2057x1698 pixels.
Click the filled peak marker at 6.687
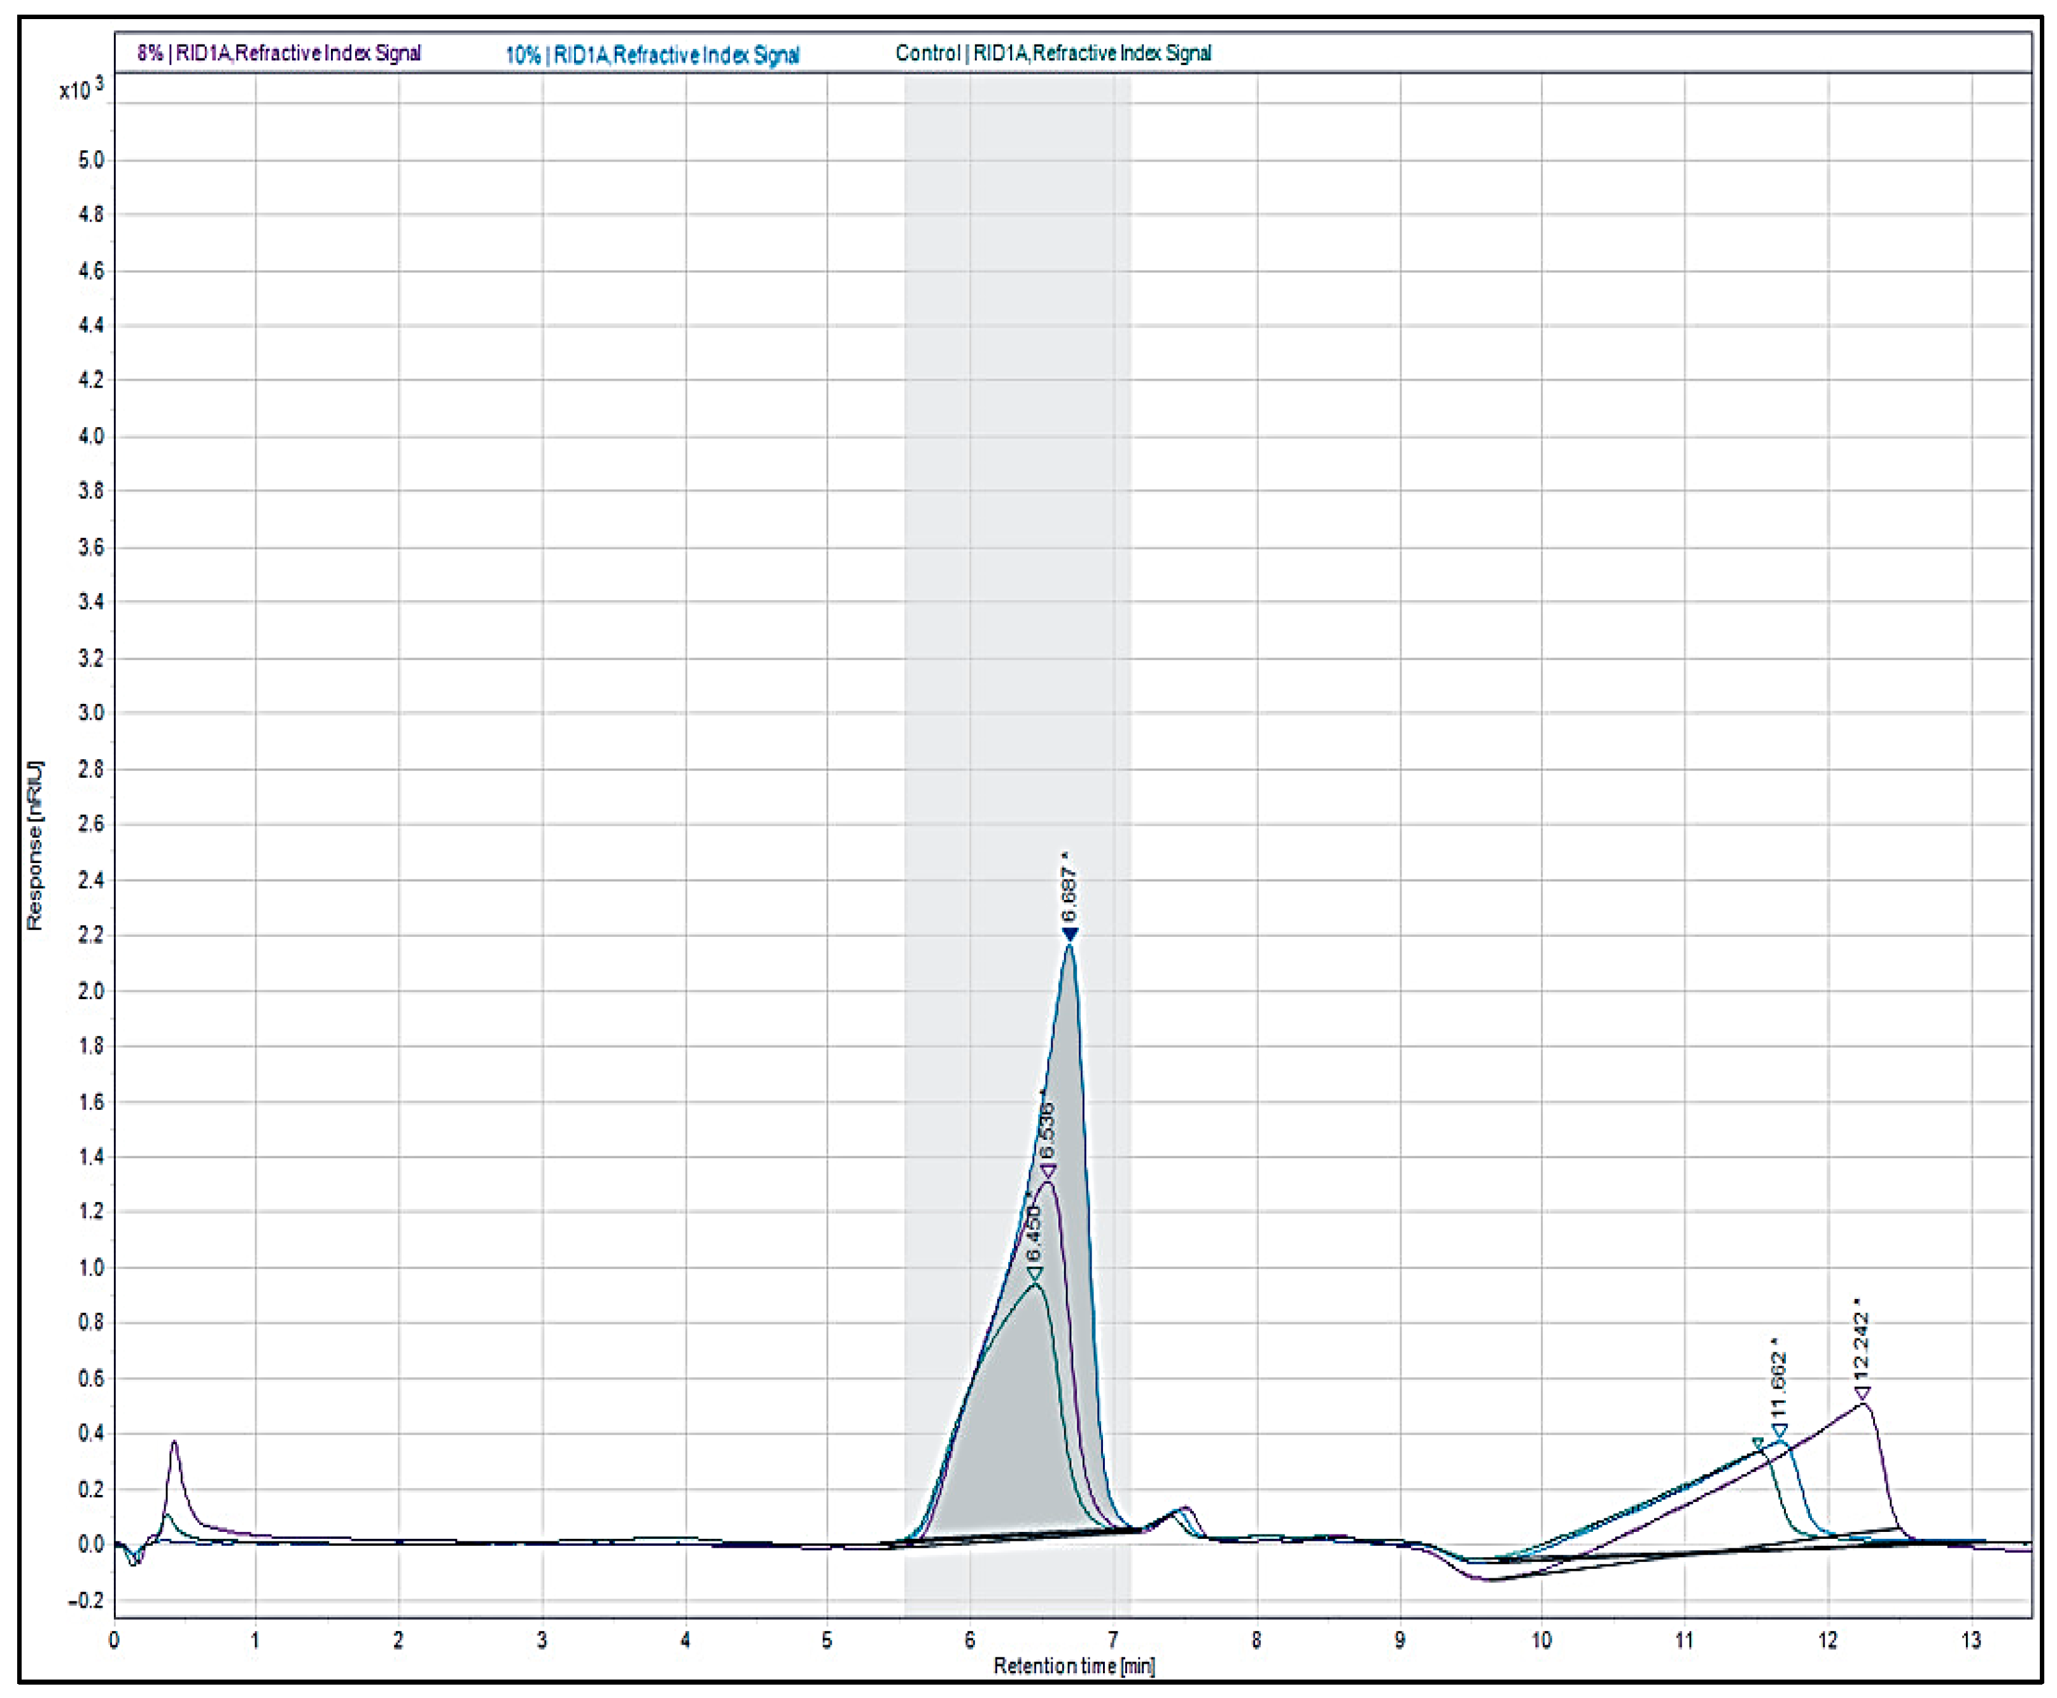coord(1069,935)
